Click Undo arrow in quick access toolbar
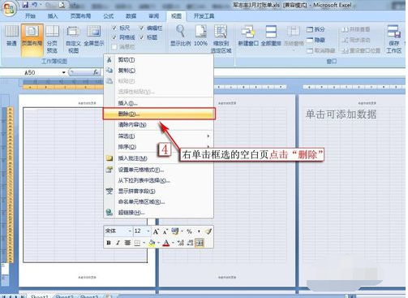This screenshot has height=298, width=408. tap(34, 5)
